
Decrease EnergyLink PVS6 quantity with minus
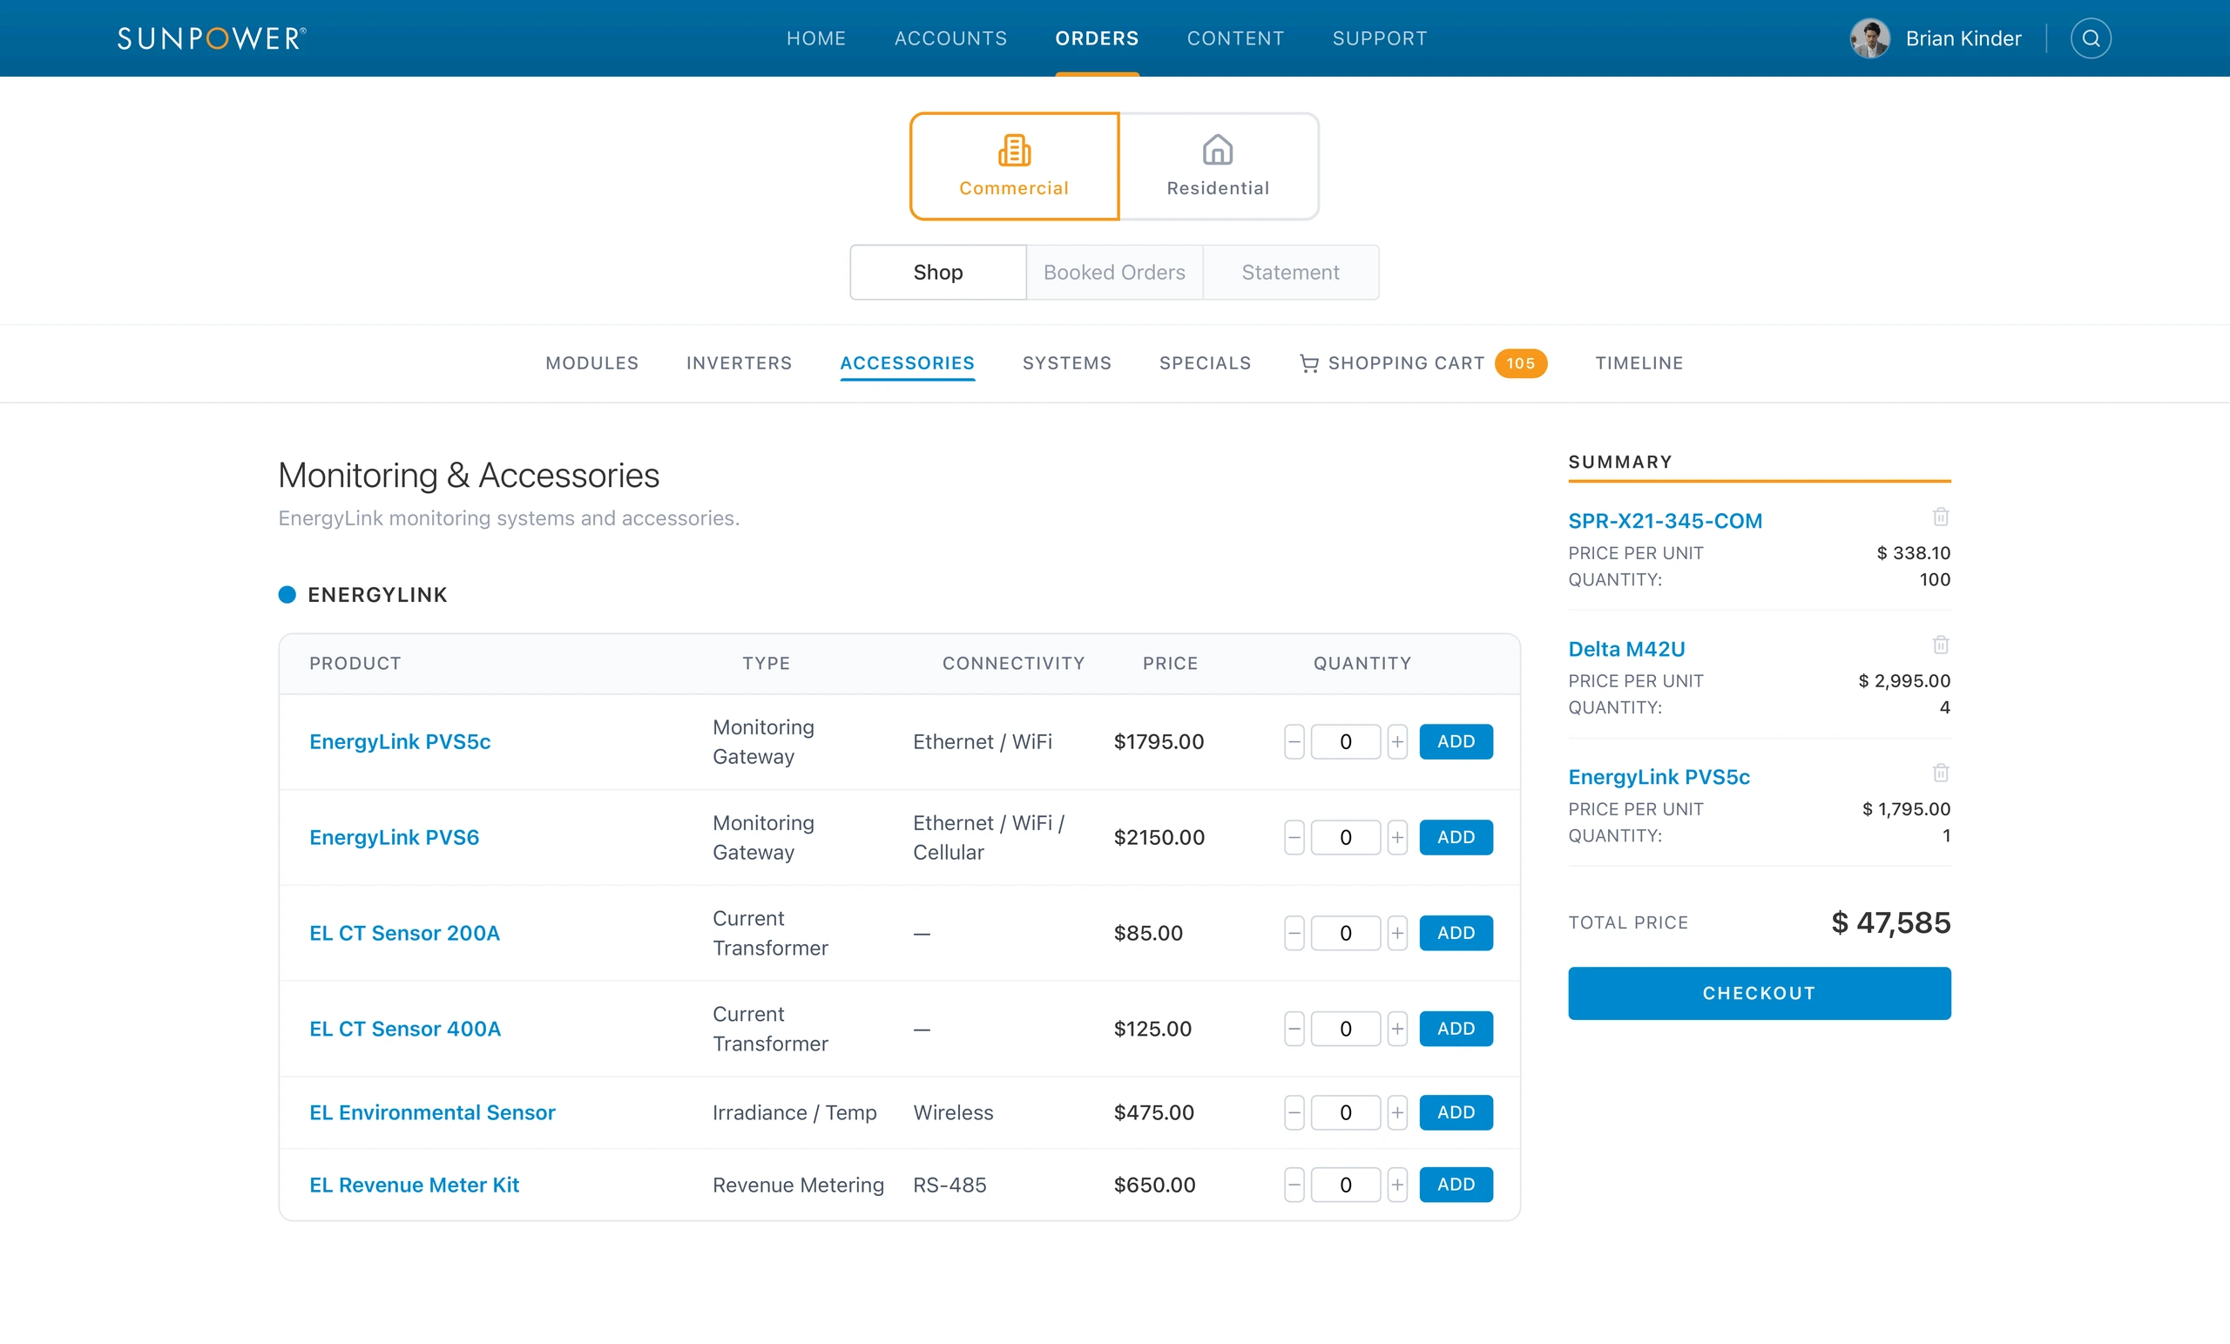click(1294, 837)
